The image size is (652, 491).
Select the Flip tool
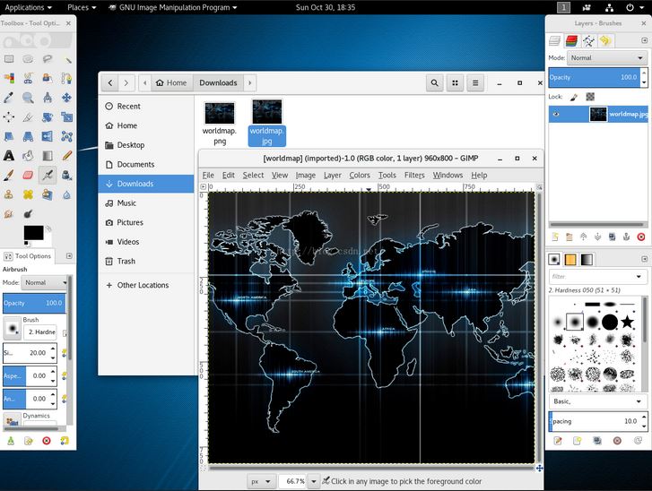pyautogui.click(x=48, y=136)
